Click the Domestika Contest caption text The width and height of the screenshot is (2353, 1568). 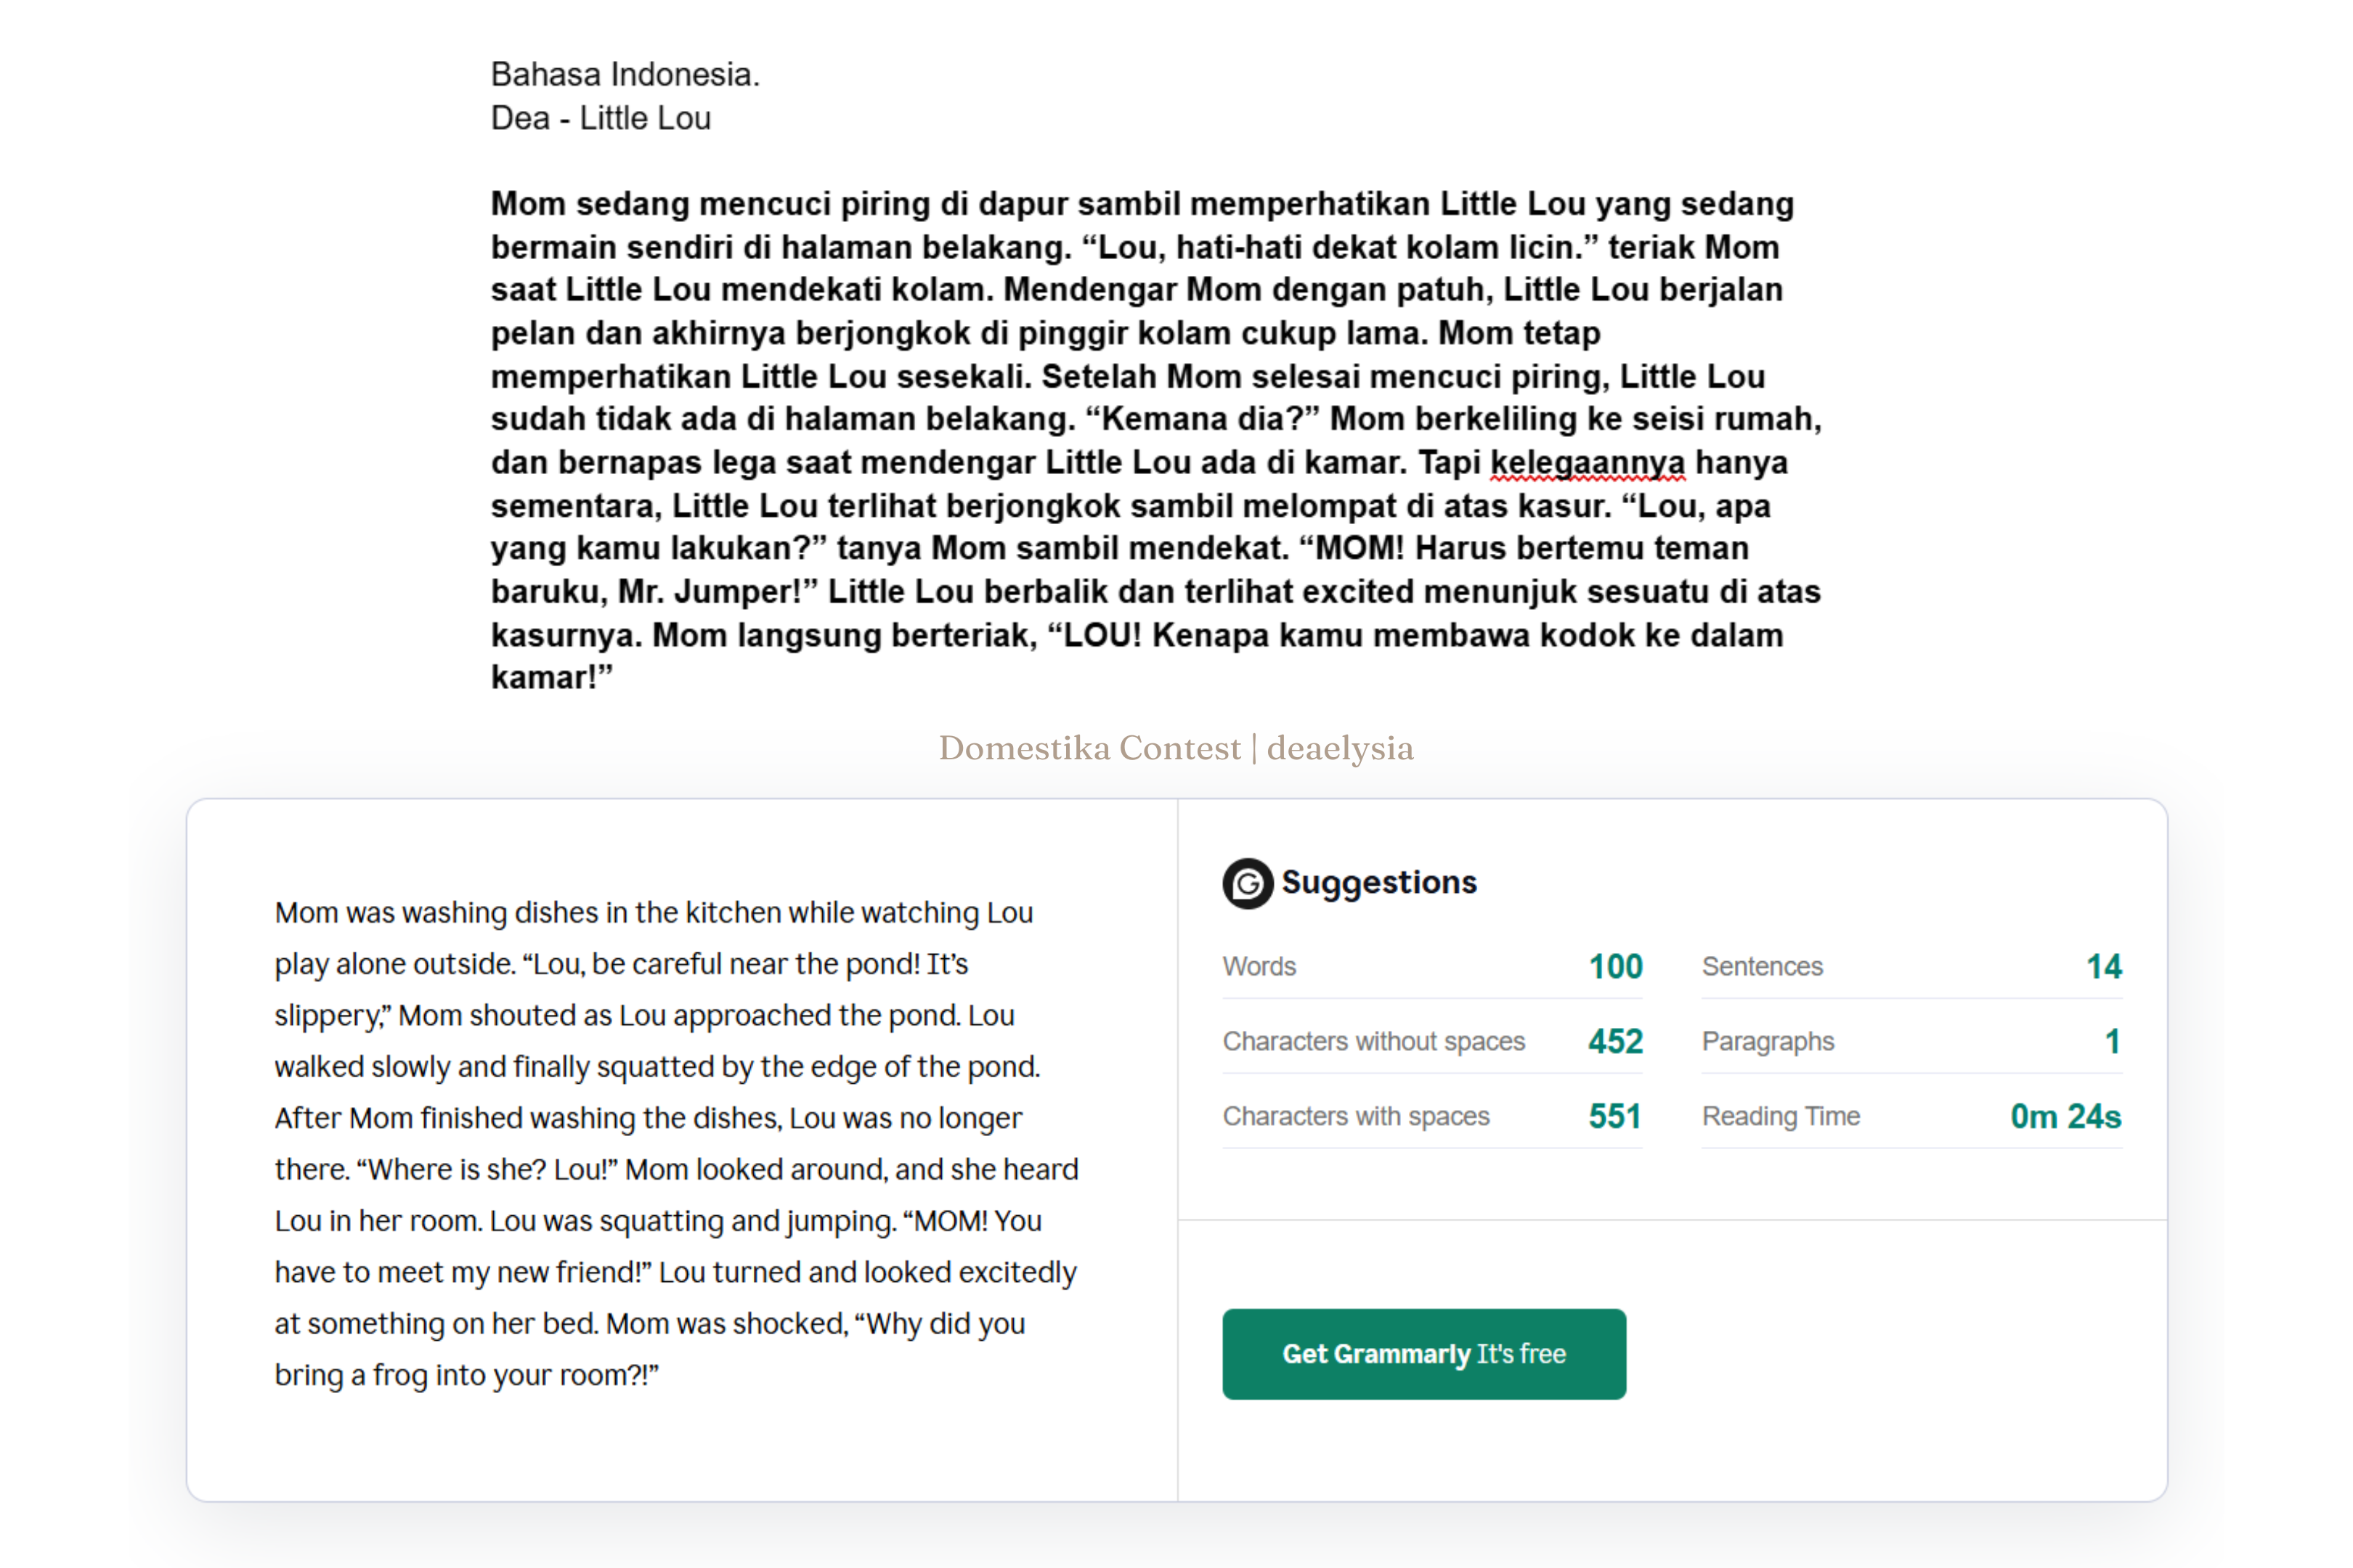(x=1089, y=748)
